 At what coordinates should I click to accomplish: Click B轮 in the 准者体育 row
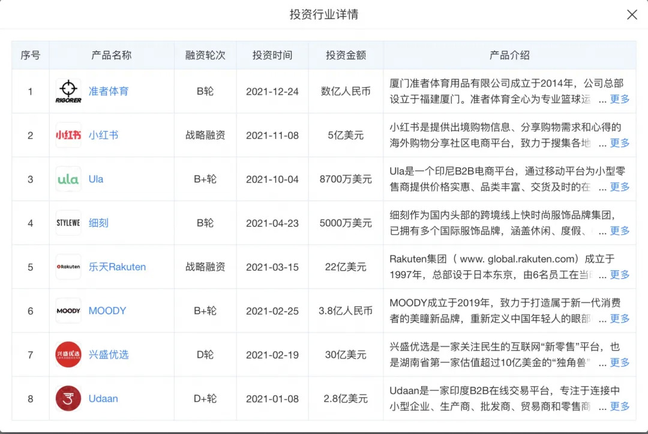(x=205, y=91)
